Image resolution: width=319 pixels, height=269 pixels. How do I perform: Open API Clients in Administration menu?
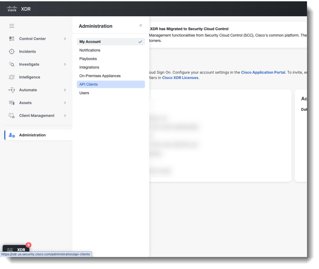(89, 84)
